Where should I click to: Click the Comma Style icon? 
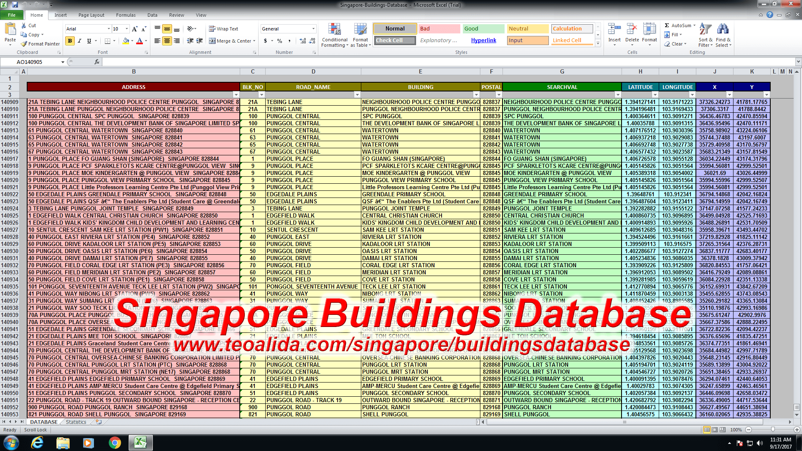point(289,41)
